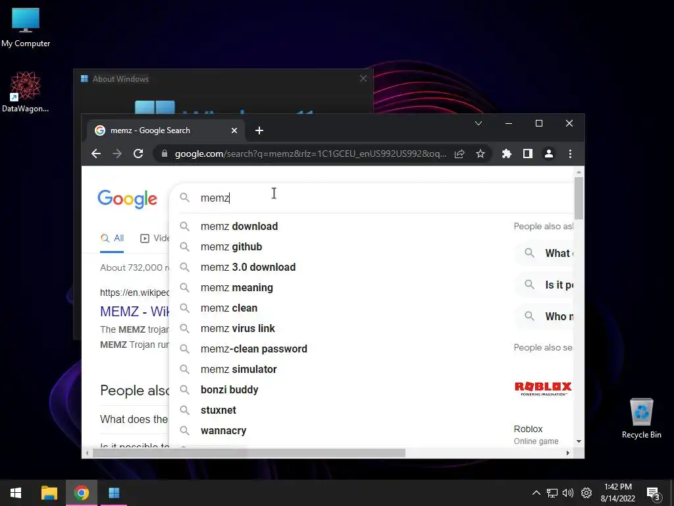Open a new Chrome tab
The image size is (674, 506).
259,130
